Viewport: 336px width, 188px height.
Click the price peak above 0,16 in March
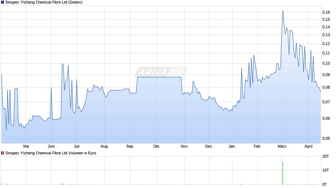pyautogui.click(x=283, y=11)
